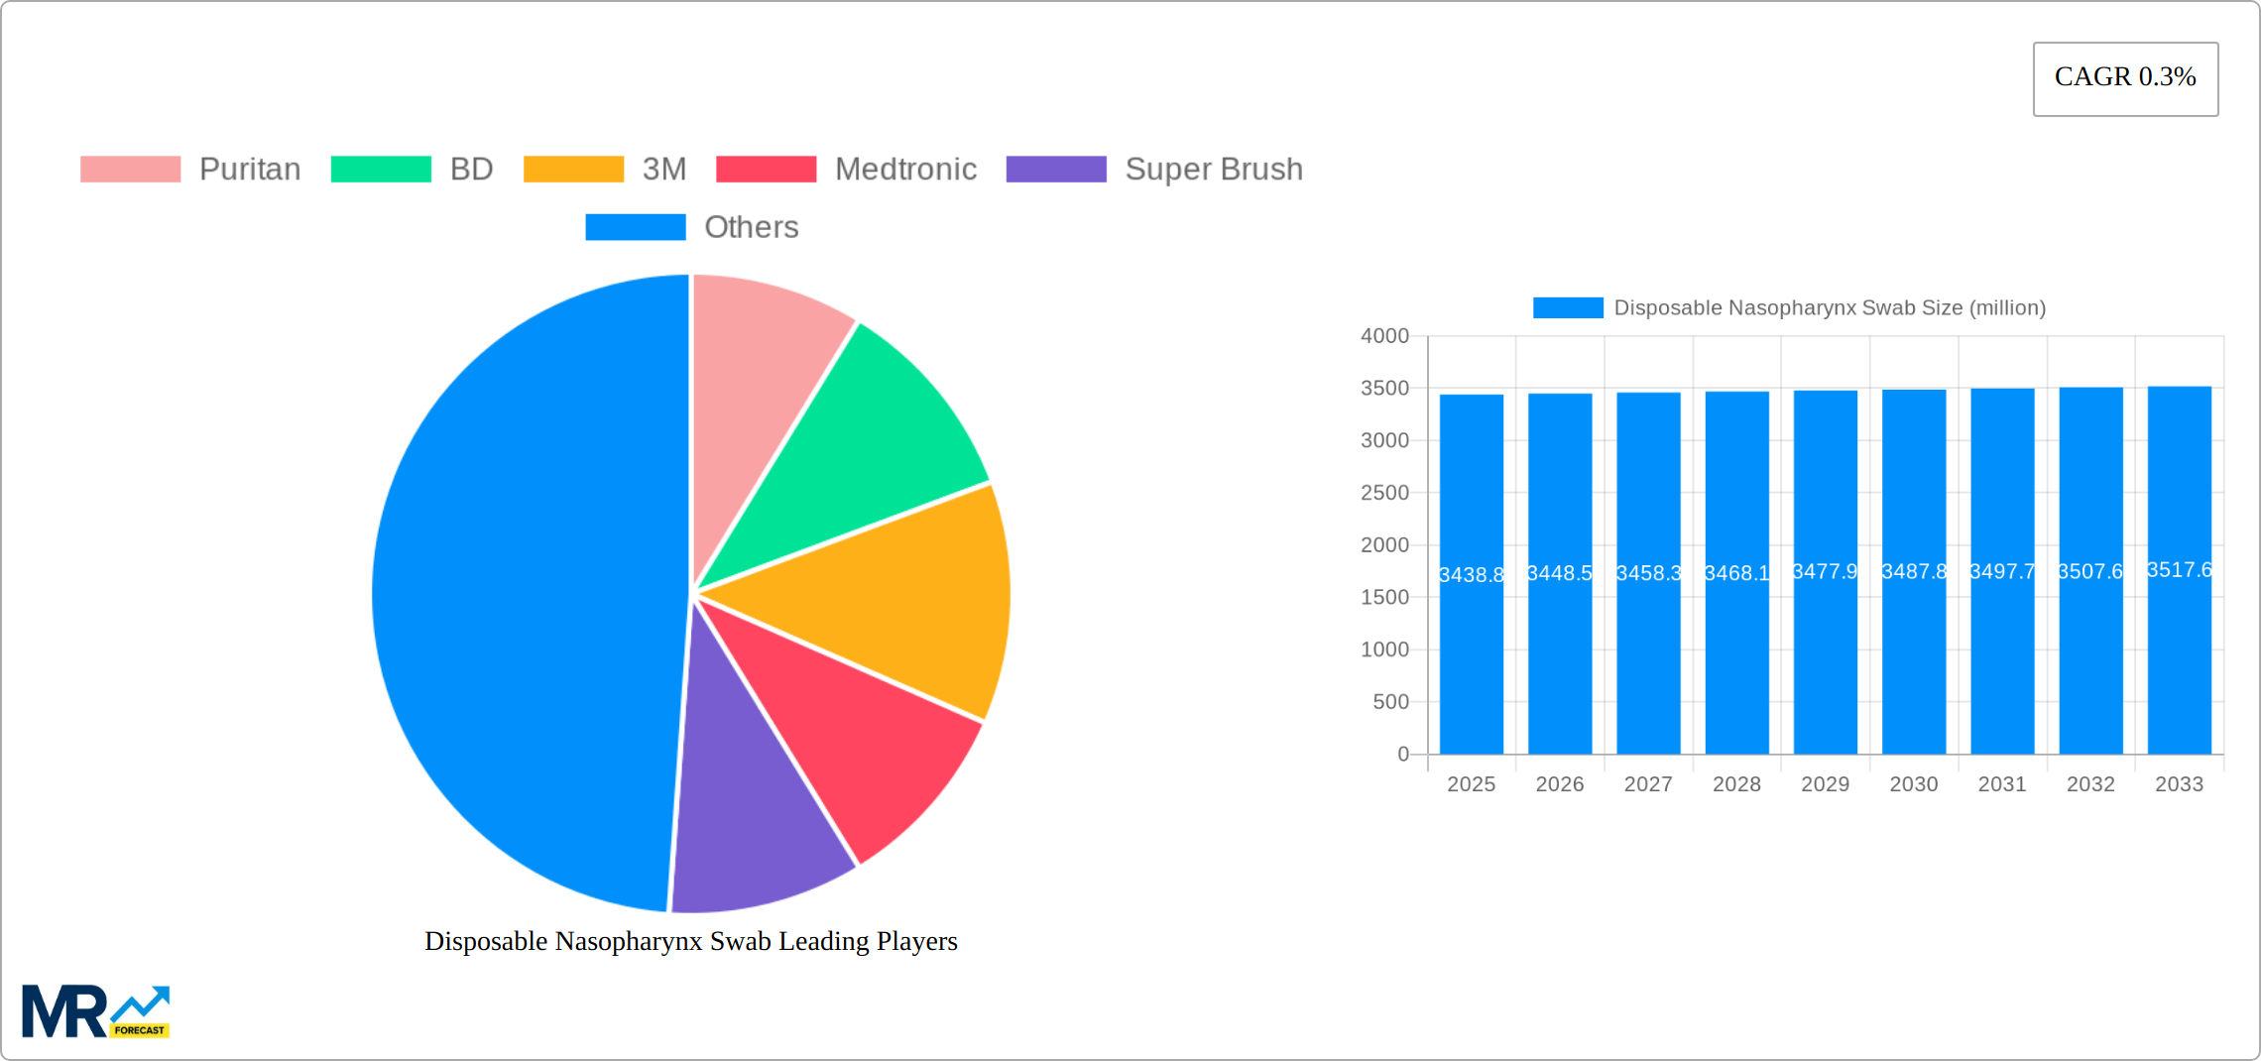
Task: Click the Medtronic red legend swatch
Action: 766,170
